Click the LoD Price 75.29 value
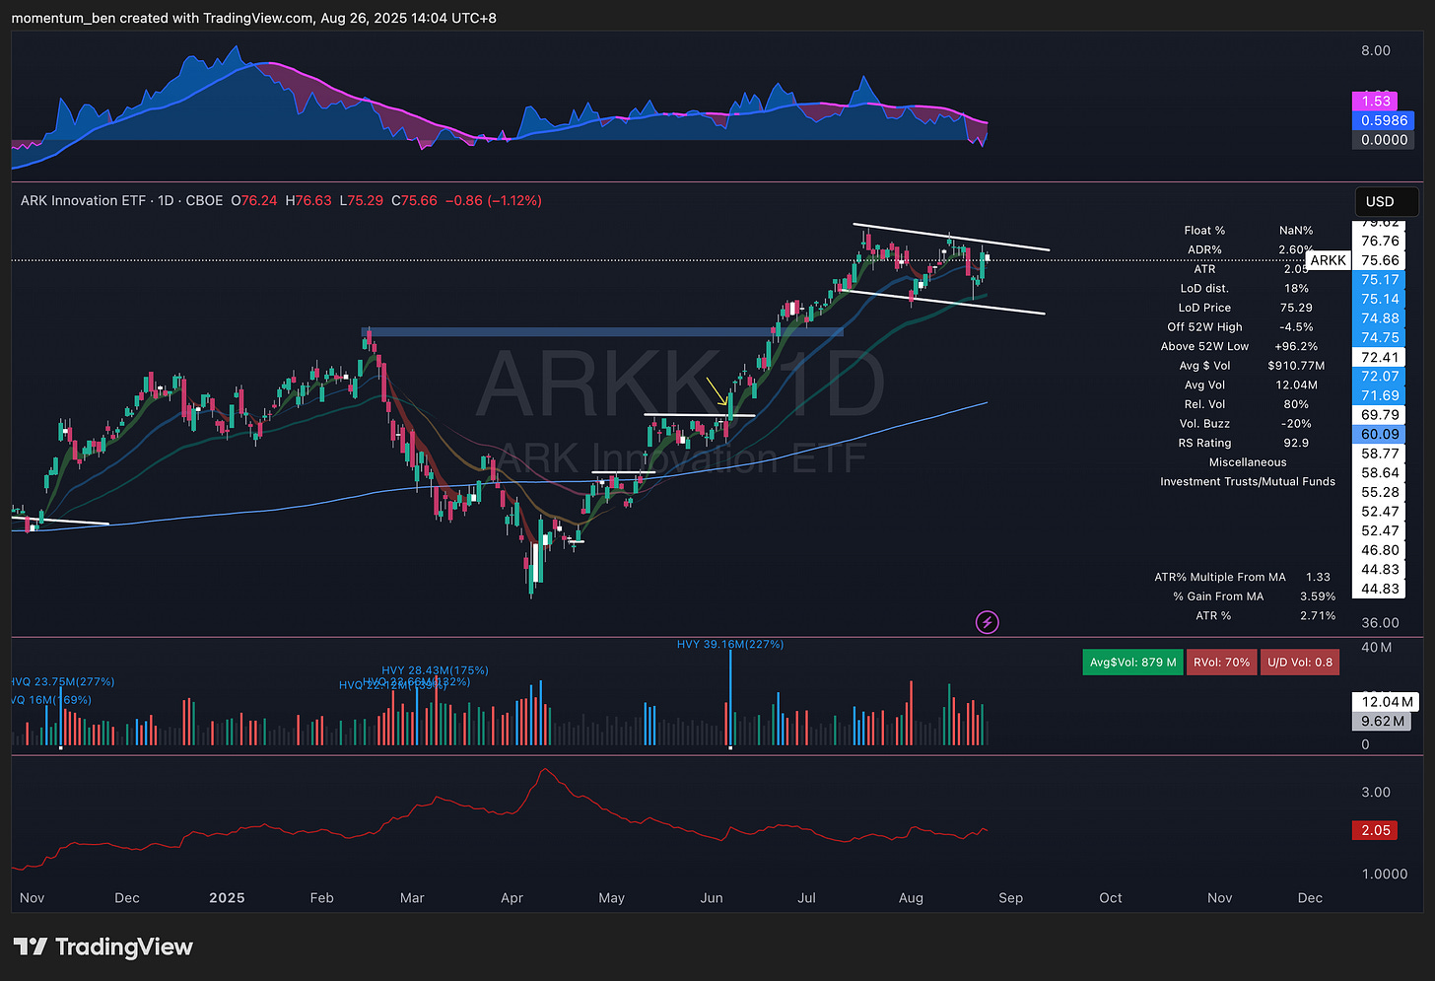Image resolution: width=1435 pixels, height=981 pixels. [1296, 308]
